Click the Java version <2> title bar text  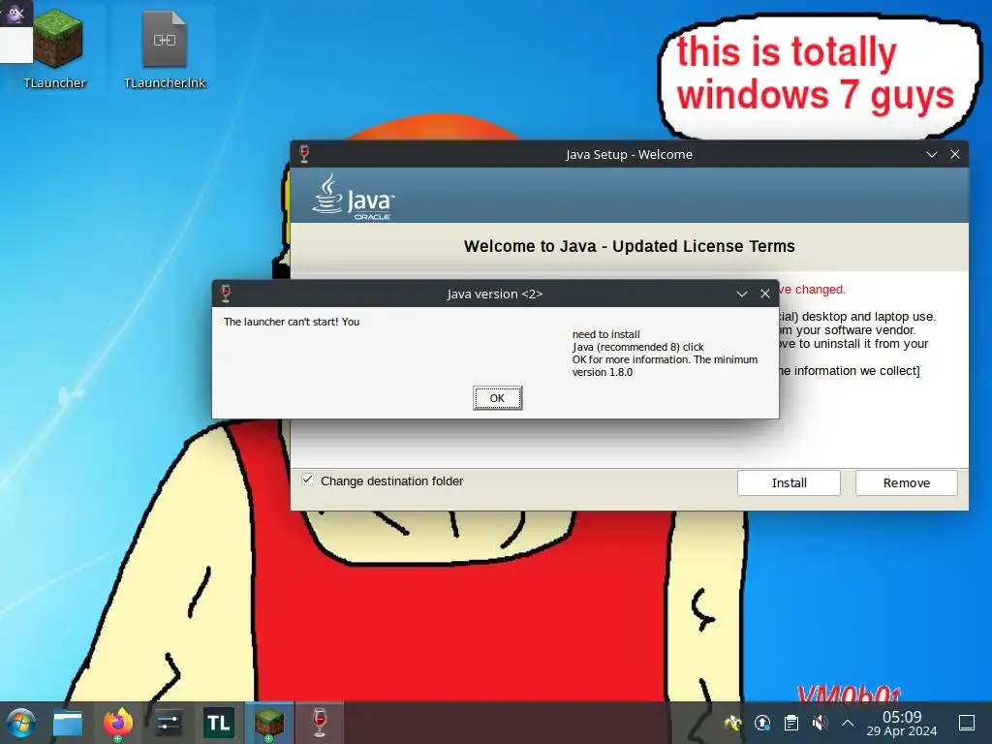(x=495, y=294)
